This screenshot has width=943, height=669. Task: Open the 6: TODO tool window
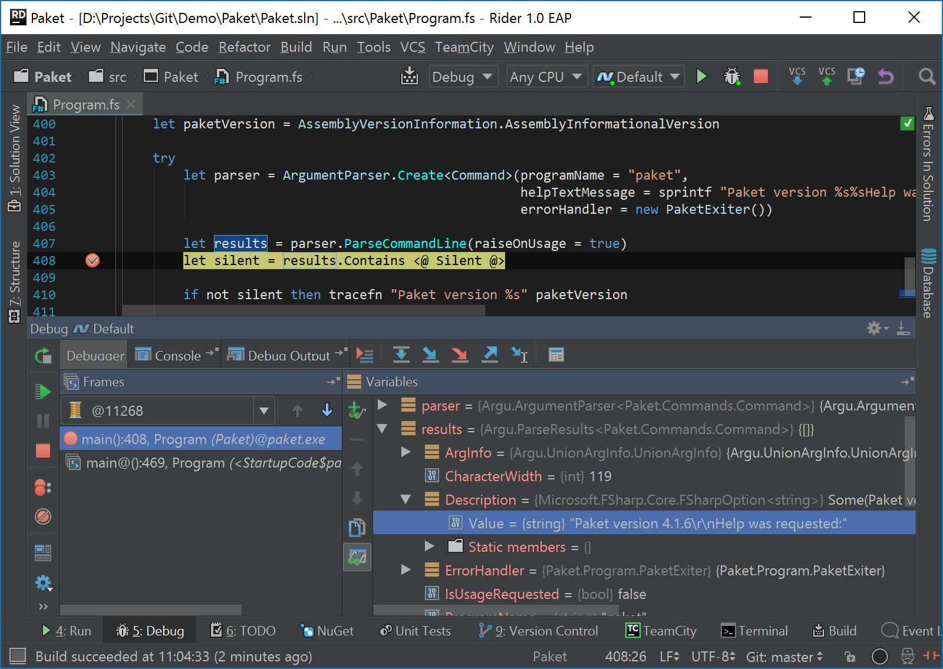point(243,631)
